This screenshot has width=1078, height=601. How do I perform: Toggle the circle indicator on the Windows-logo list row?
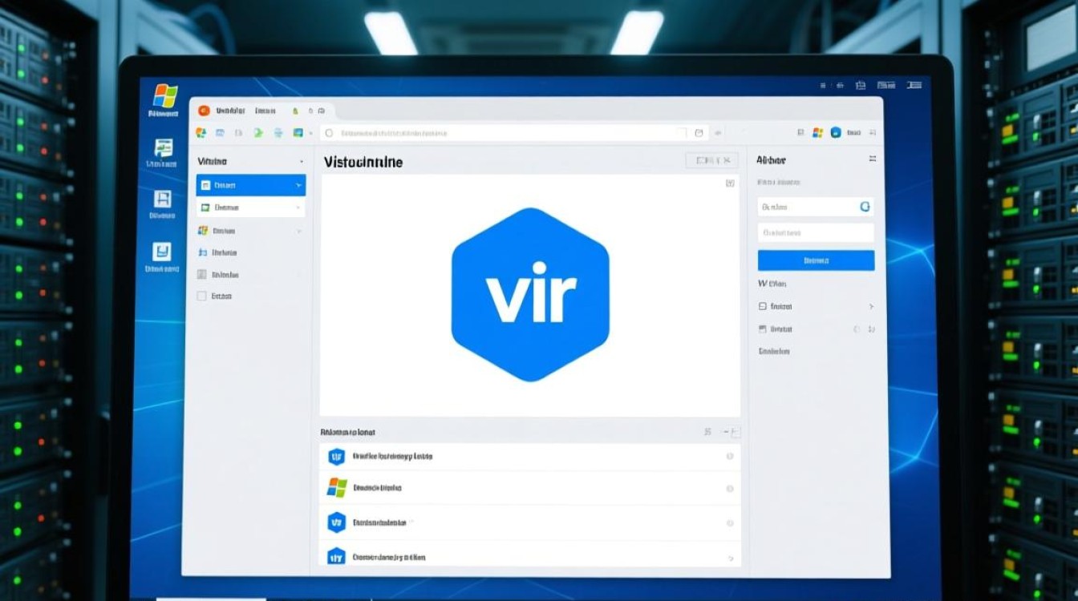(x=729, y=488)
